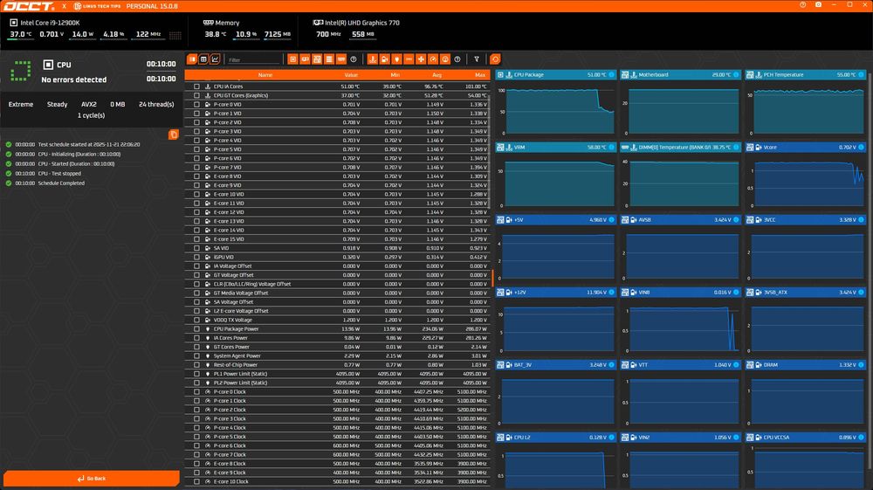This screenshot has width=873, height=490.
Task: Open info for PCH Temperature graph
Action: coord(861,74)
